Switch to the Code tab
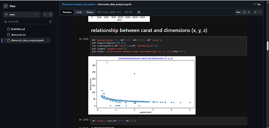Screen dimensions: 269x128 click(x=79, y=12)
